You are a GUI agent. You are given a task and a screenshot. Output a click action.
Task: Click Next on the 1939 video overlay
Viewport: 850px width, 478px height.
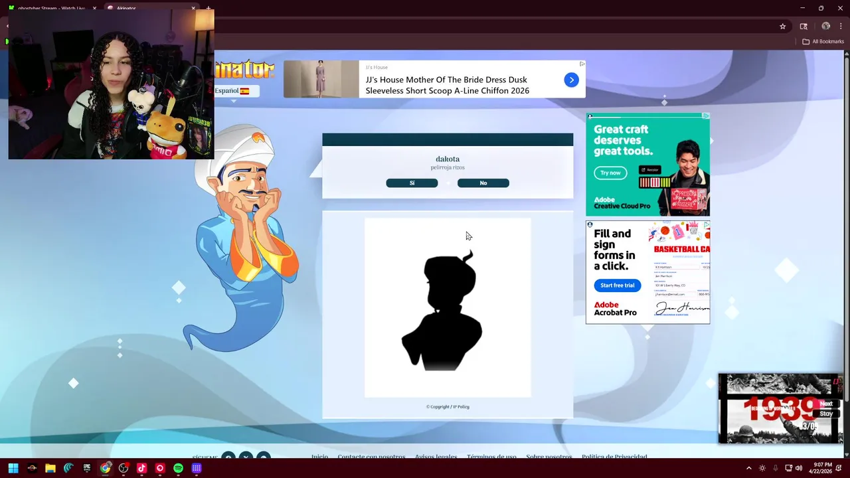826,404
